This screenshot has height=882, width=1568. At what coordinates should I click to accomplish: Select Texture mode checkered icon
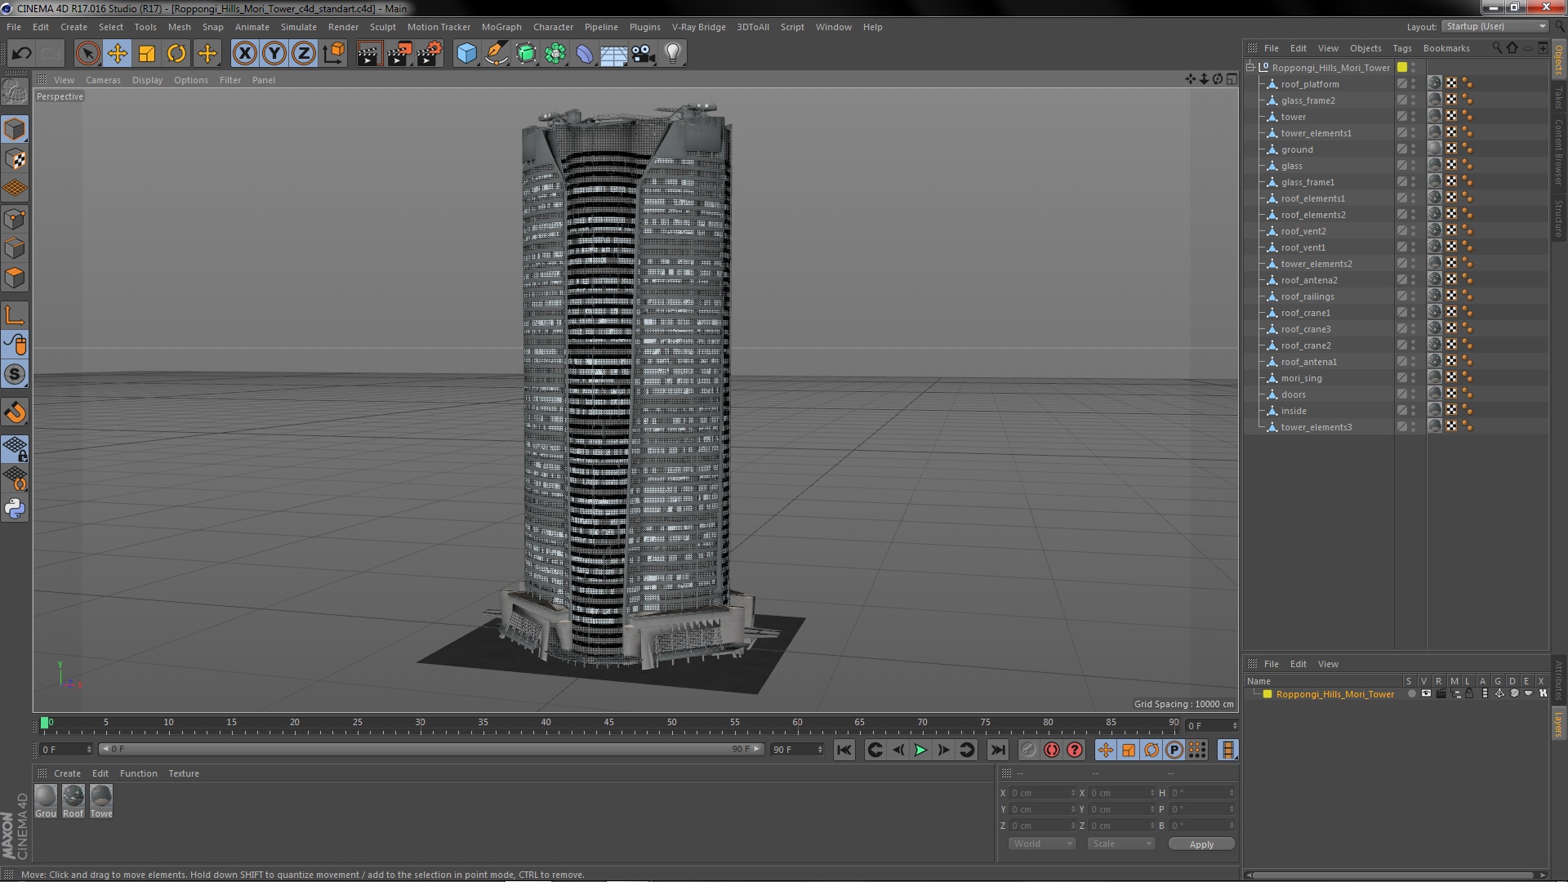click(15, 159)
